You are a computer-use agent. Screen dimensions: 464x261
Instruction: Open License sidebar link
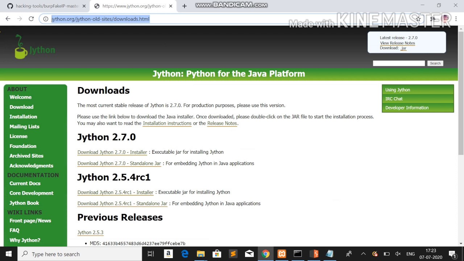18,136
